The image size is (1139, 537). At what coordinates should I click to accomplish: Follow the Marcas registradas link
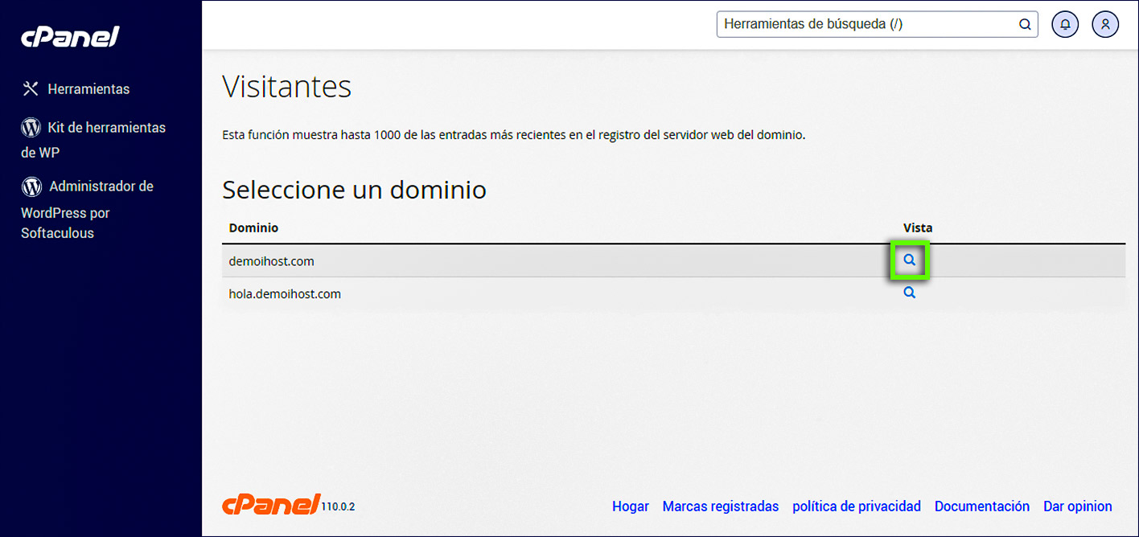pyautogui.click(x=721, y=506)
